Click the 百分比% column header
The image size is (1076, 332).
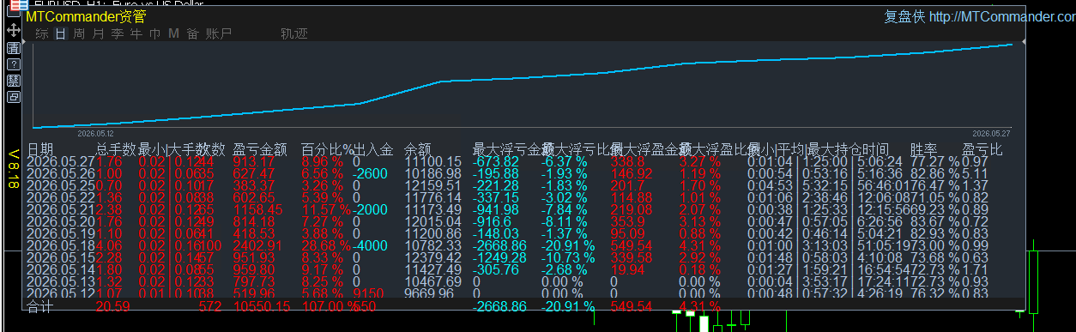327,150
